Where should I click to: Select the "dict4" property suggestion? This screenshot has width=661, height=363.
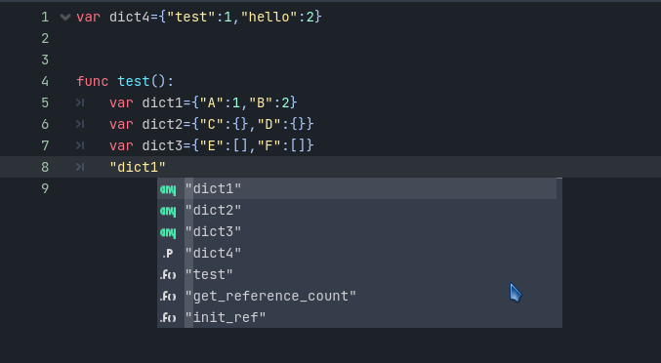pyautogui.click(x=356, y=253)
